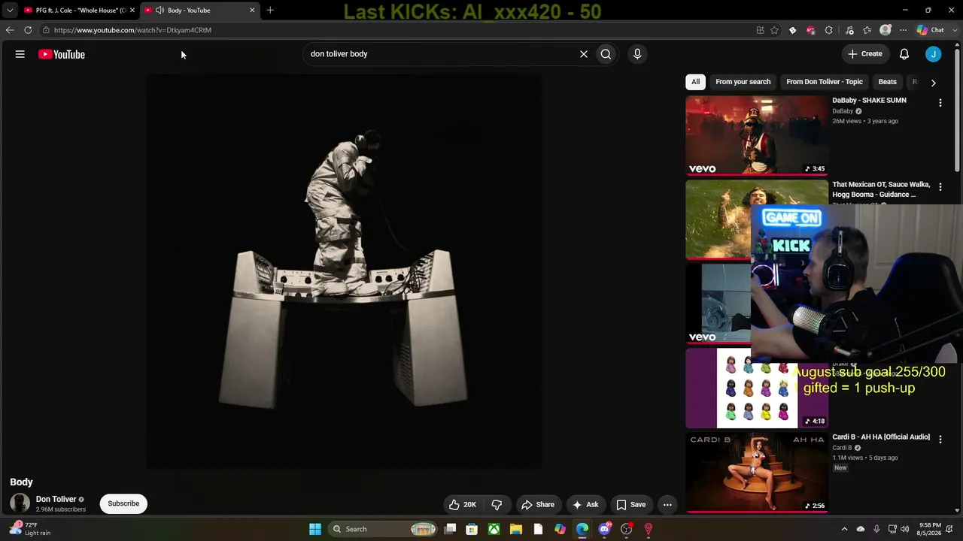Add this page to favorites with the star
This screenshot has width=963, height=541.
pyautogui.click(x=774, y=30)
